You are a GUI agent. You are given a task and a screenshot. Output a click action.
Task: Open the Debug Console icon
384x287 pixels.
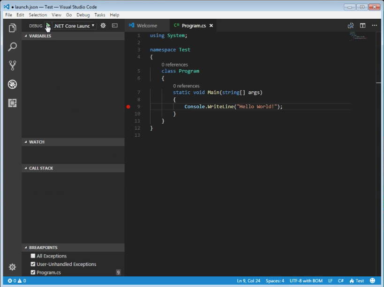[x=114, y=25]
